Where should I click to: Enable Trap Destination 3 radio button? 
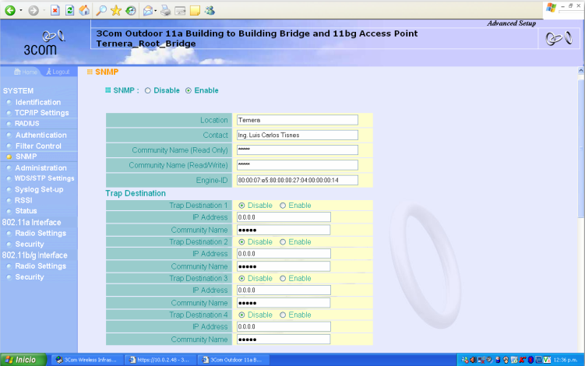[283, 278]
